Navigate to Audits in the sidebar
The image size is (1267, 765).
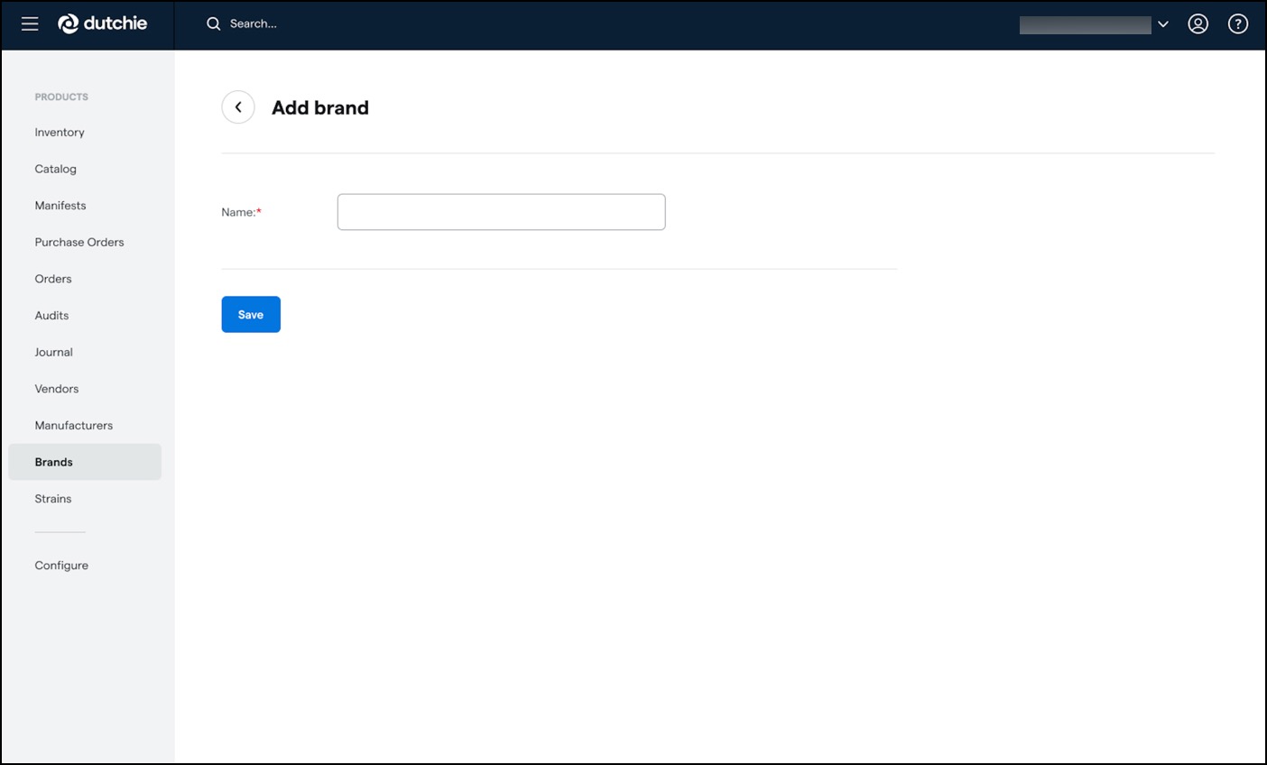[51, 316]
